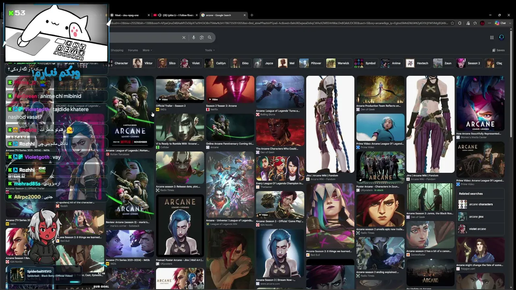This screenshot has height=290, width=516.
Task: Select related search violet arcane
Action: coord(480,229)
